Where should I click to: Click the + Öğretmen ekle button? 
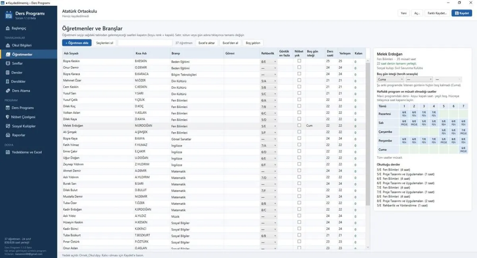(x=77, y=43)
